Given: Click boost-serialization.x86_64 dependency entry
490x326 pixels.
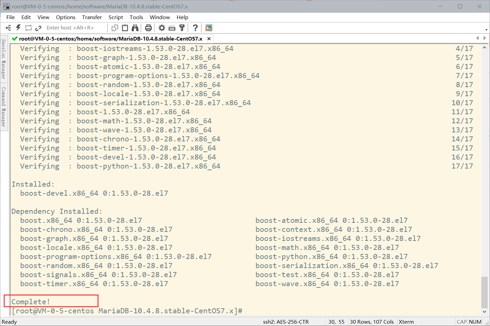Looking at the screenshot, I should coord(347,266).
